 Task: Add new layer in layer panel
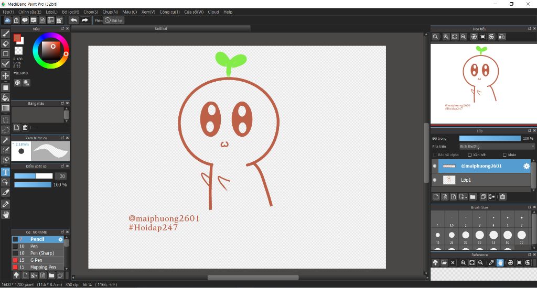436,197
